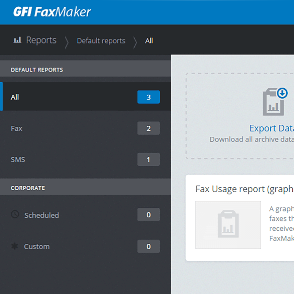The image size is (294, 294).
Task: Click the GFI FaxMaker logo
Action: coord(52,12)
